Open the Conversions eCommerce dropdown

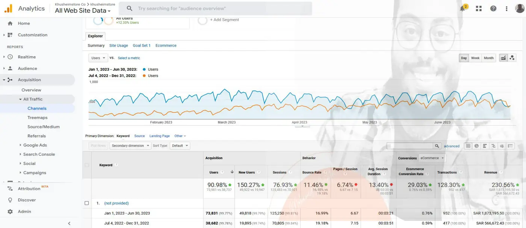tap(432, 158)
